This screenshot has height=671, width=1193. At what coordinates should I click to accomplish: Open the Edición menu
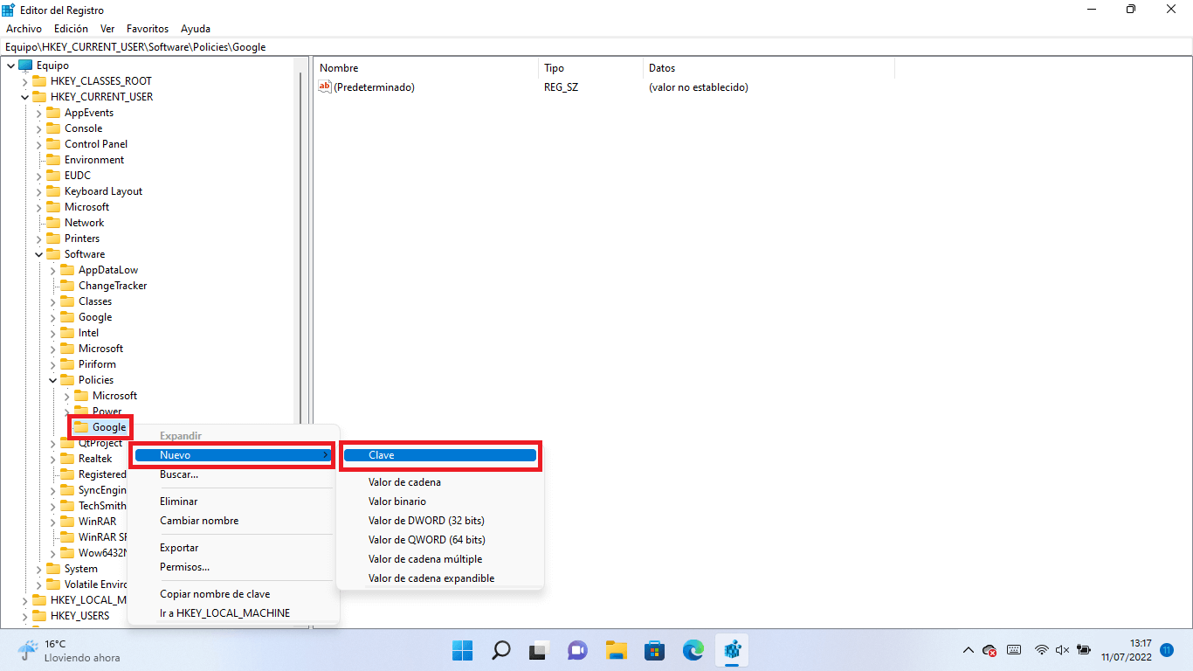pos(71,29)
